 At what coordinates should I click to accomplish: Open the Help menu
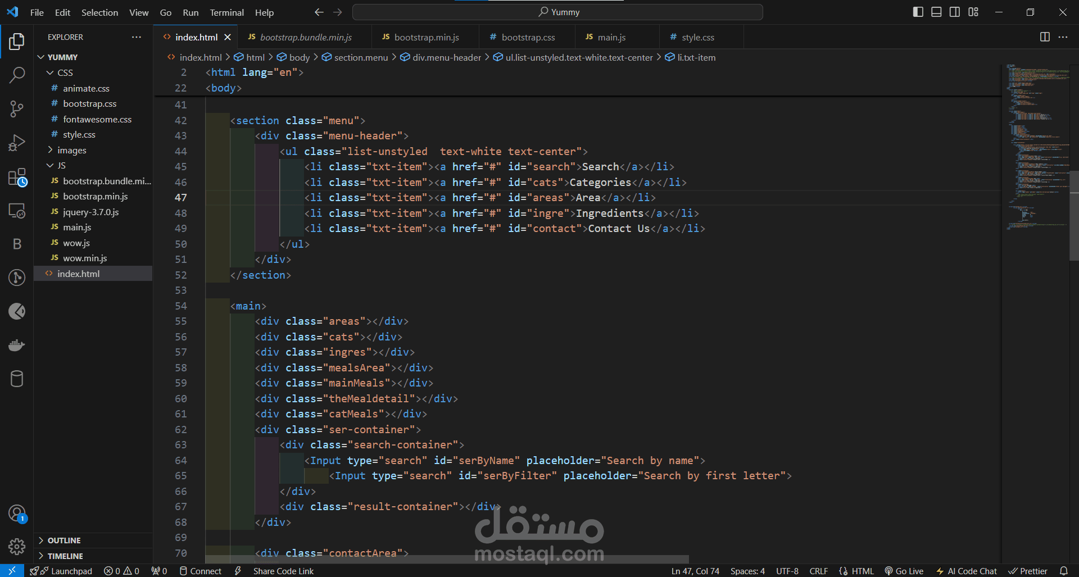[264, 12]
